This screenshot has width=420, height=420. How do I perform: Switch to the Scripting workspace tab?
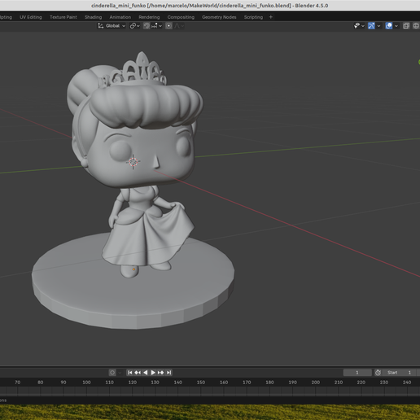click(x=253, y=17)
